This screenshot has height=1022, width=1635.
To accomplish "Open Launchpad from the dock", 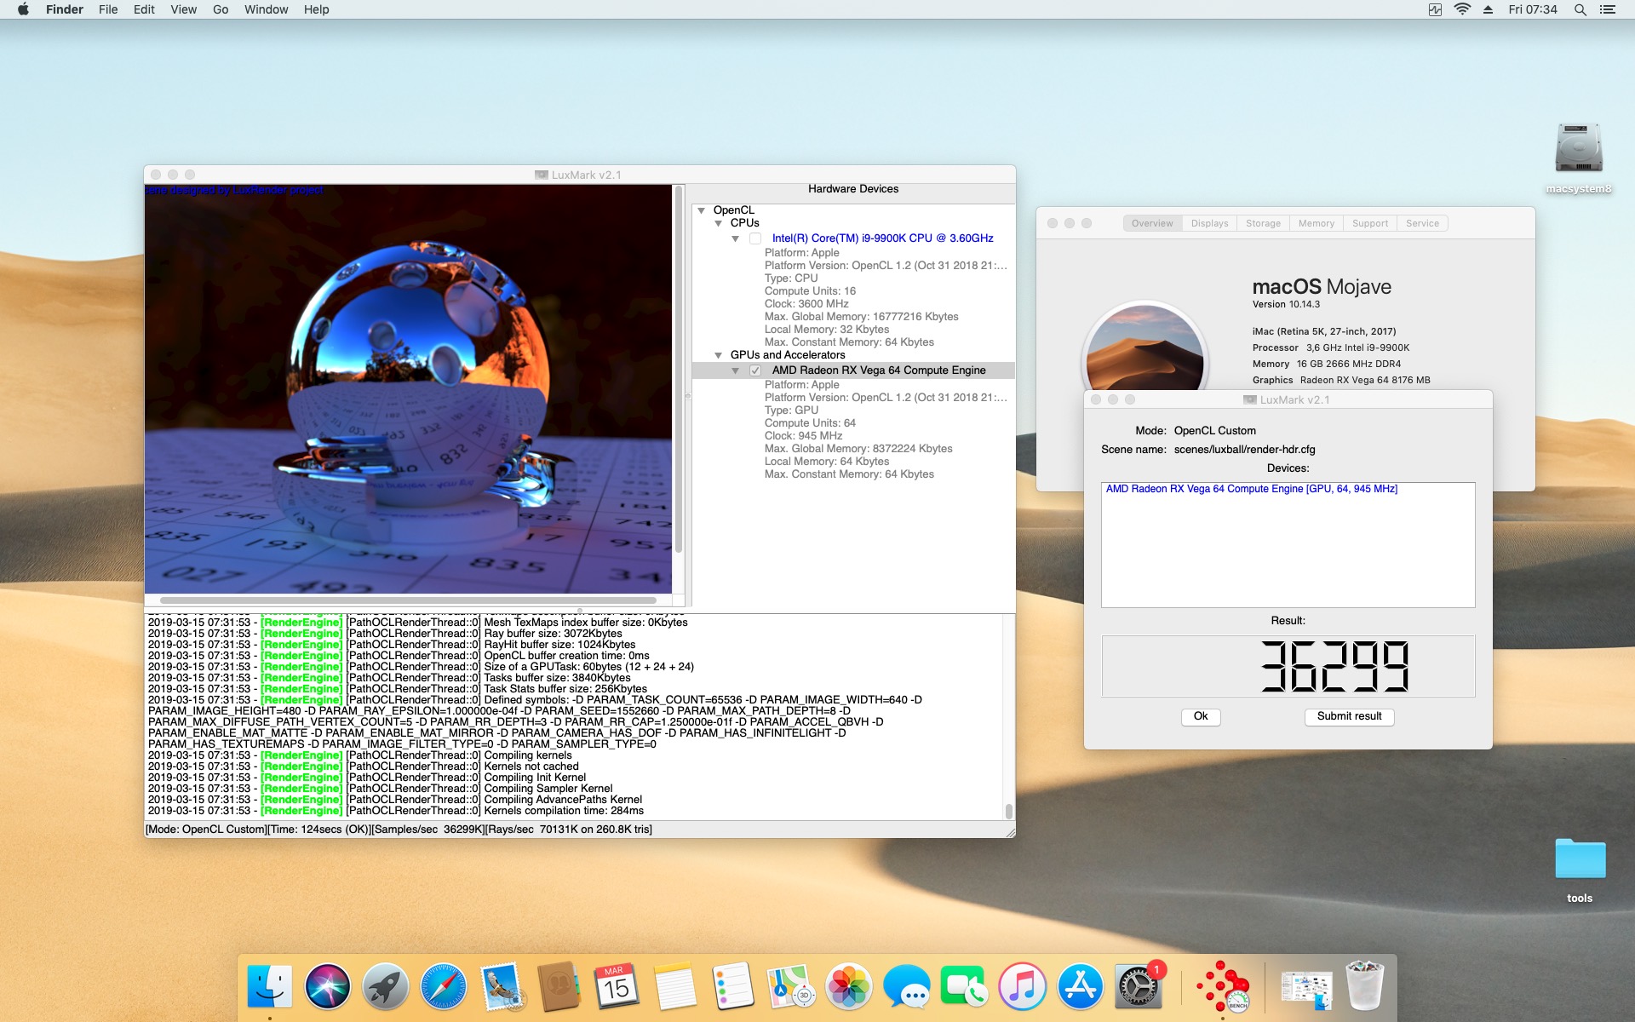I will click(x=385, y=987).
